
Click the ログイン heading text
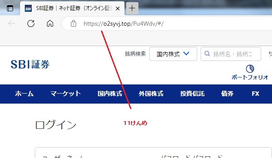[56, 124]
